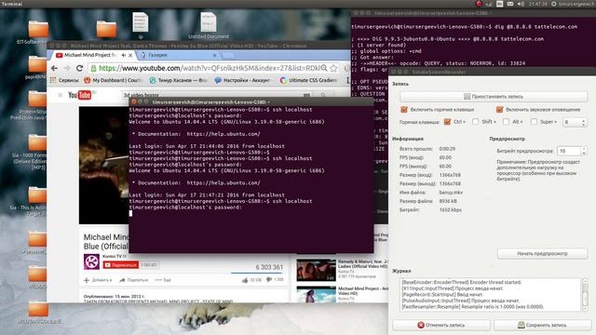Image resolution: width=596 pixels, height=335 pixels.
Task: Click the Share arrow icon
Action: (x=122, y=280)
